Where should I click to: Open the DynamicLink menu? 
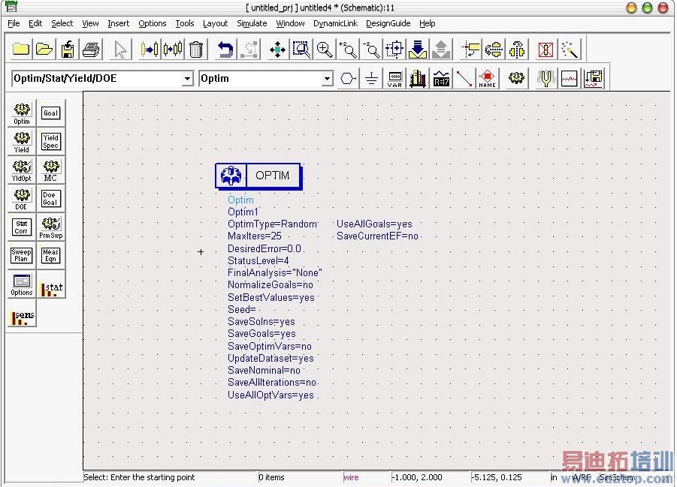335,23
